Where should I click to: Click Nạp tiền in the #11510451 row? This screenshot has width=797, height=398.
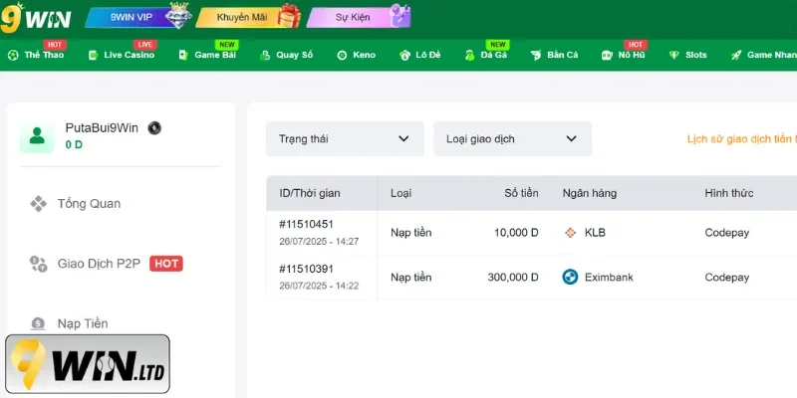click(410, 233)
